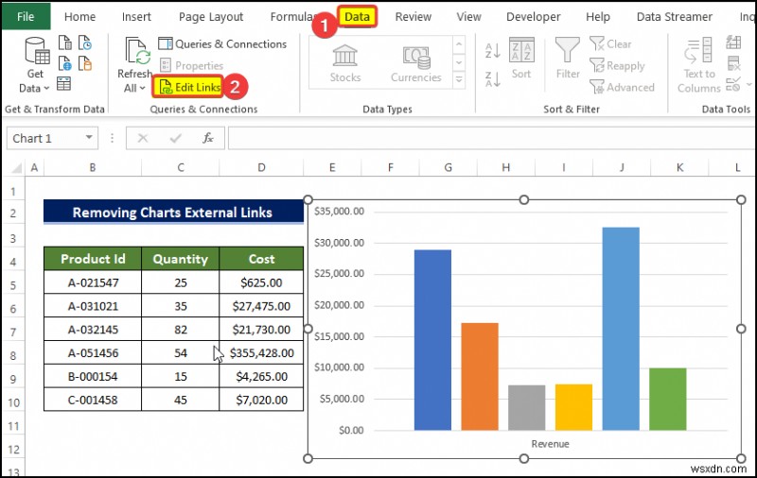Click Text to Columns
The image size is (757, 478).
[698, 65]
